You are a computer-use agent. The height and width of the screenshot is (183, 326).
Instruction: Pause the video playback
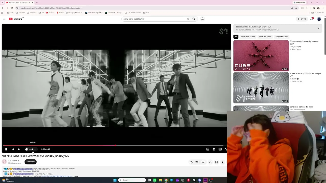6,149
